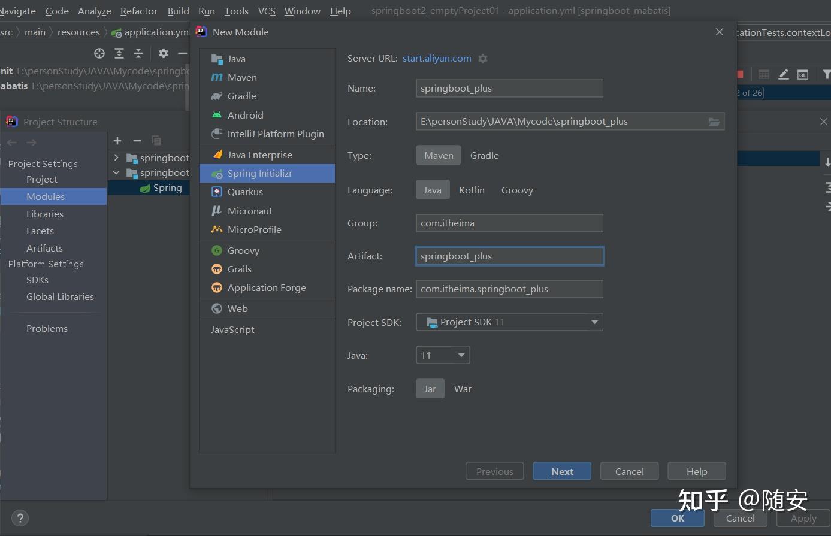This screenshot has height=536, width=831.
Task: Click remove module minus icon in Project Structure
Action: 137,141
